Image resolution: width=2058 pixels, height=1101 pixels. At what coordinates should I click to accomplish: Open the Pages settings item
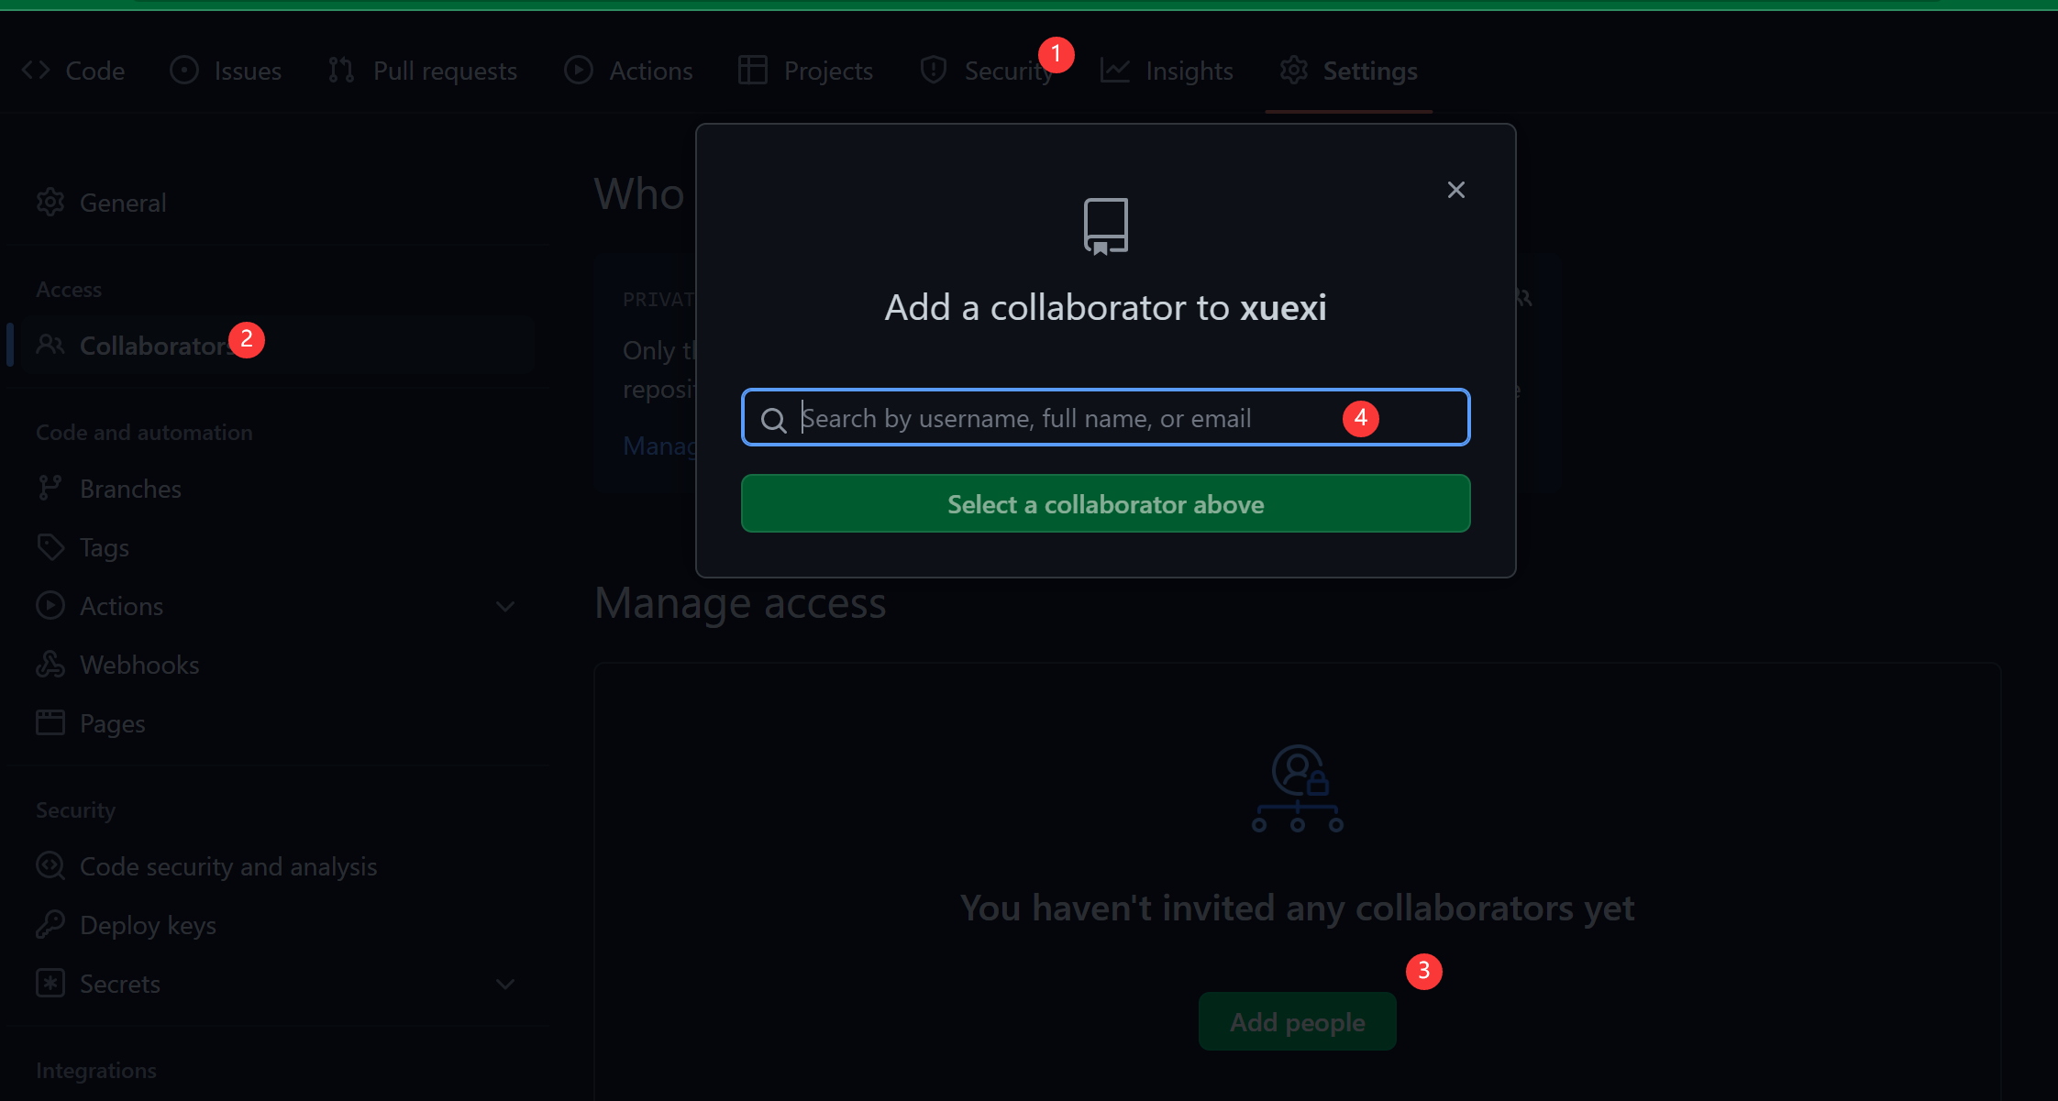tap(112, 723)
